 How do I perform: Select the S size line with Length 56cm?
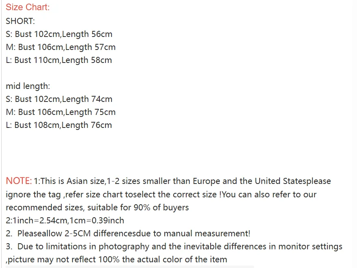(x=59, y=34)
